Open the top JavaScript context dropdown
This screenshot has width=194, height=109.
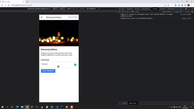pos(128,12)
